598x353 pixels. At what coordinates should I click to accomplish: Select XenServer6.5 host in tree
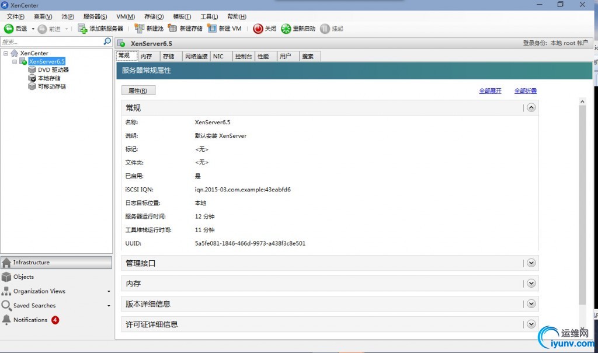click(47, 61)
